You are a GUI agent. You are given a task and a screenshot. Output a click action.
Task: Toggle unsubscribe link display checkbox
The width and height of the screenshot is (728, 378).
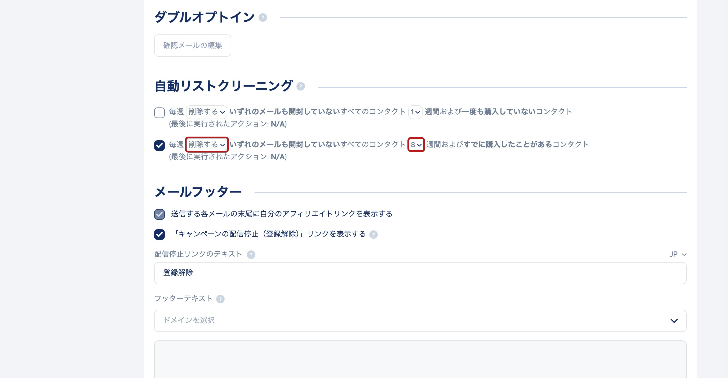[x=159, y=234]
